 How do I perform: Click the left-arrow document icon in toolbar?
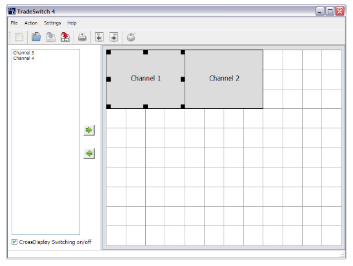tap(99, 37)
